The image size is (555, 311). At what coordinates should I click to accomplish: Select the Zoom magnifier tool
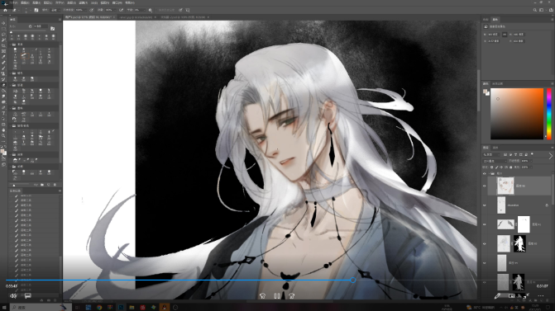click(3, 135)
